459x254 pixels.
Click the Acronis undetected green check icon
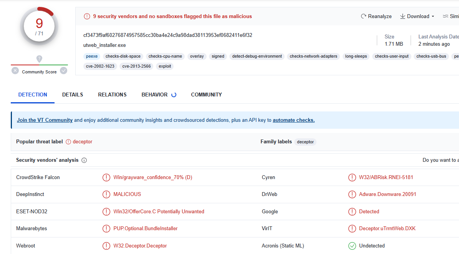click(x=352, y=246)
